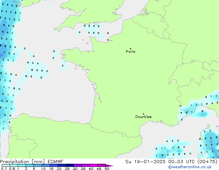Click the legend value label 0.1
The height and width of the screenshot is (170, 219).
click(x=3, y=169)
